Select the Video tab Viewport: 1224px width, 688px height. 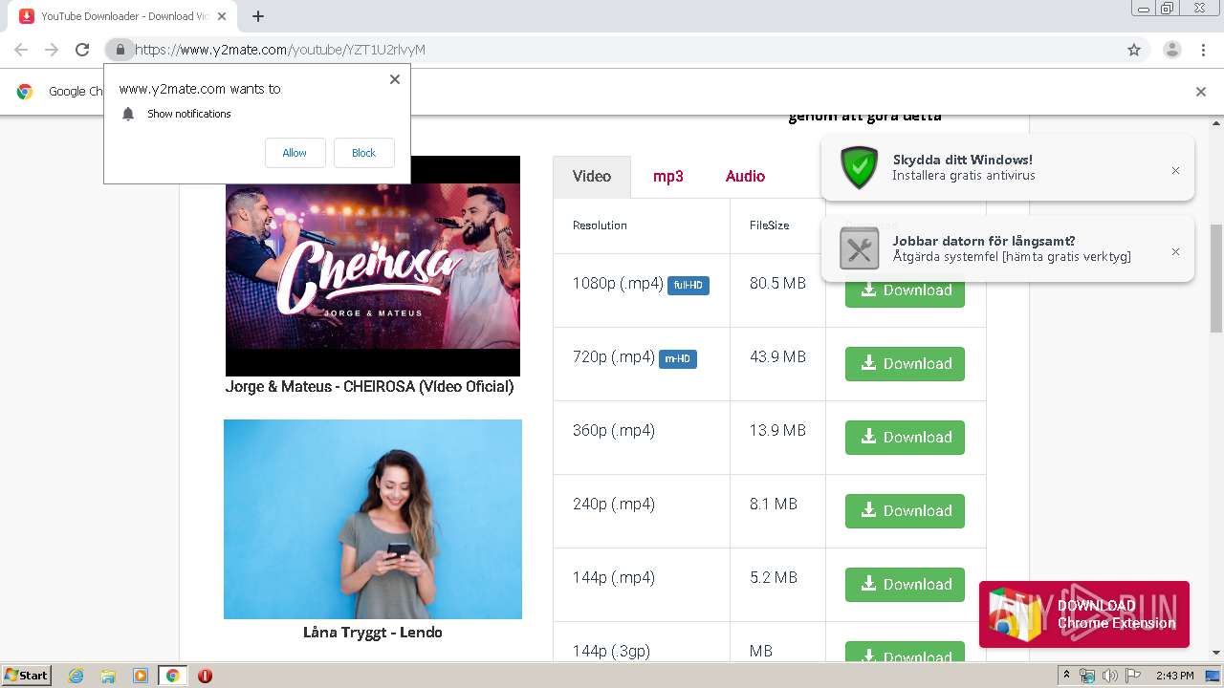point(592,177)
